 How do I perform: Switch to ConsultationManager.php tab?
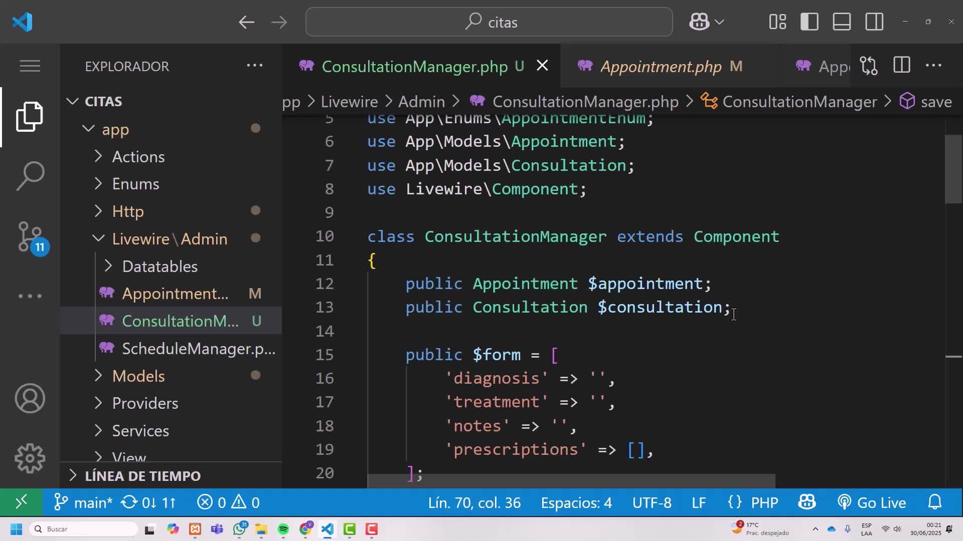coord(414,66)
